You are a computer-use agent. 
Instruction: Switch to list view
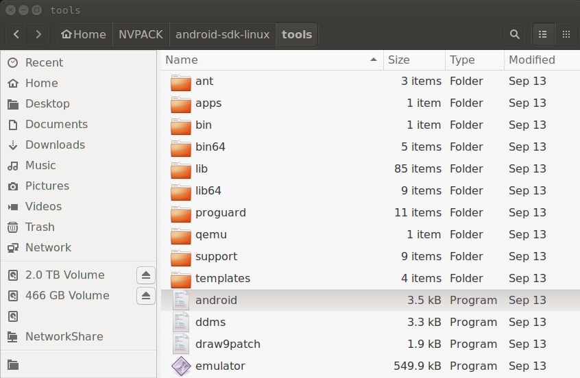543,34
